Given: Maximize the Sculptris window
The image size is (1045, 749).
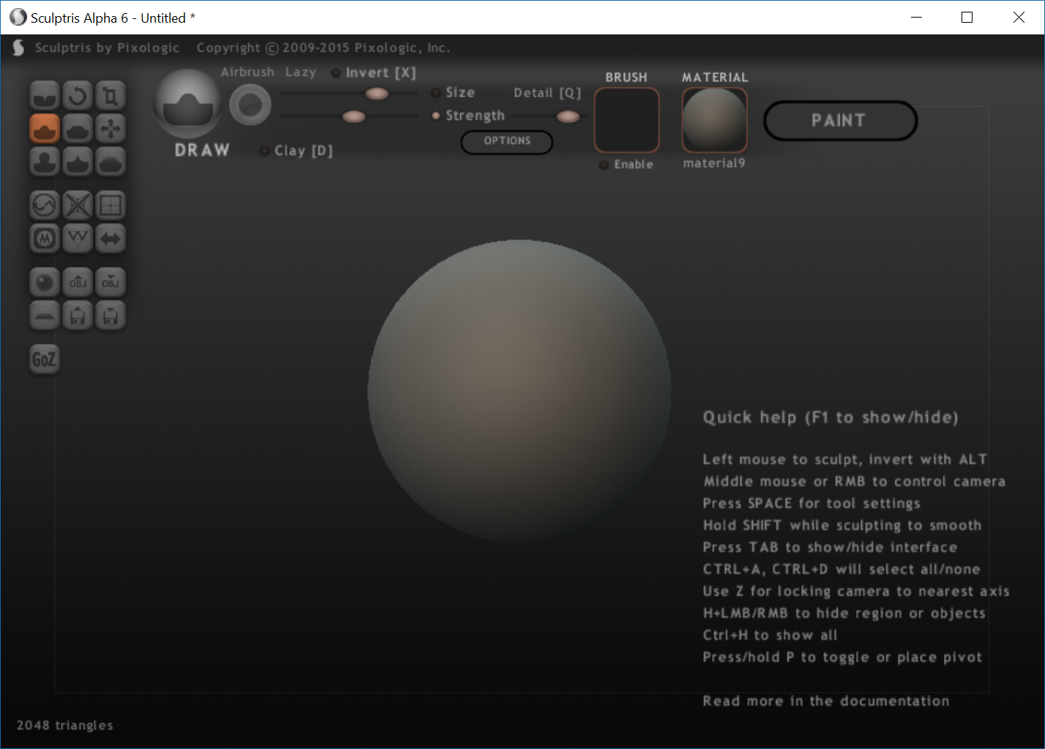Looking at the screenshot, I should point(967,17).
